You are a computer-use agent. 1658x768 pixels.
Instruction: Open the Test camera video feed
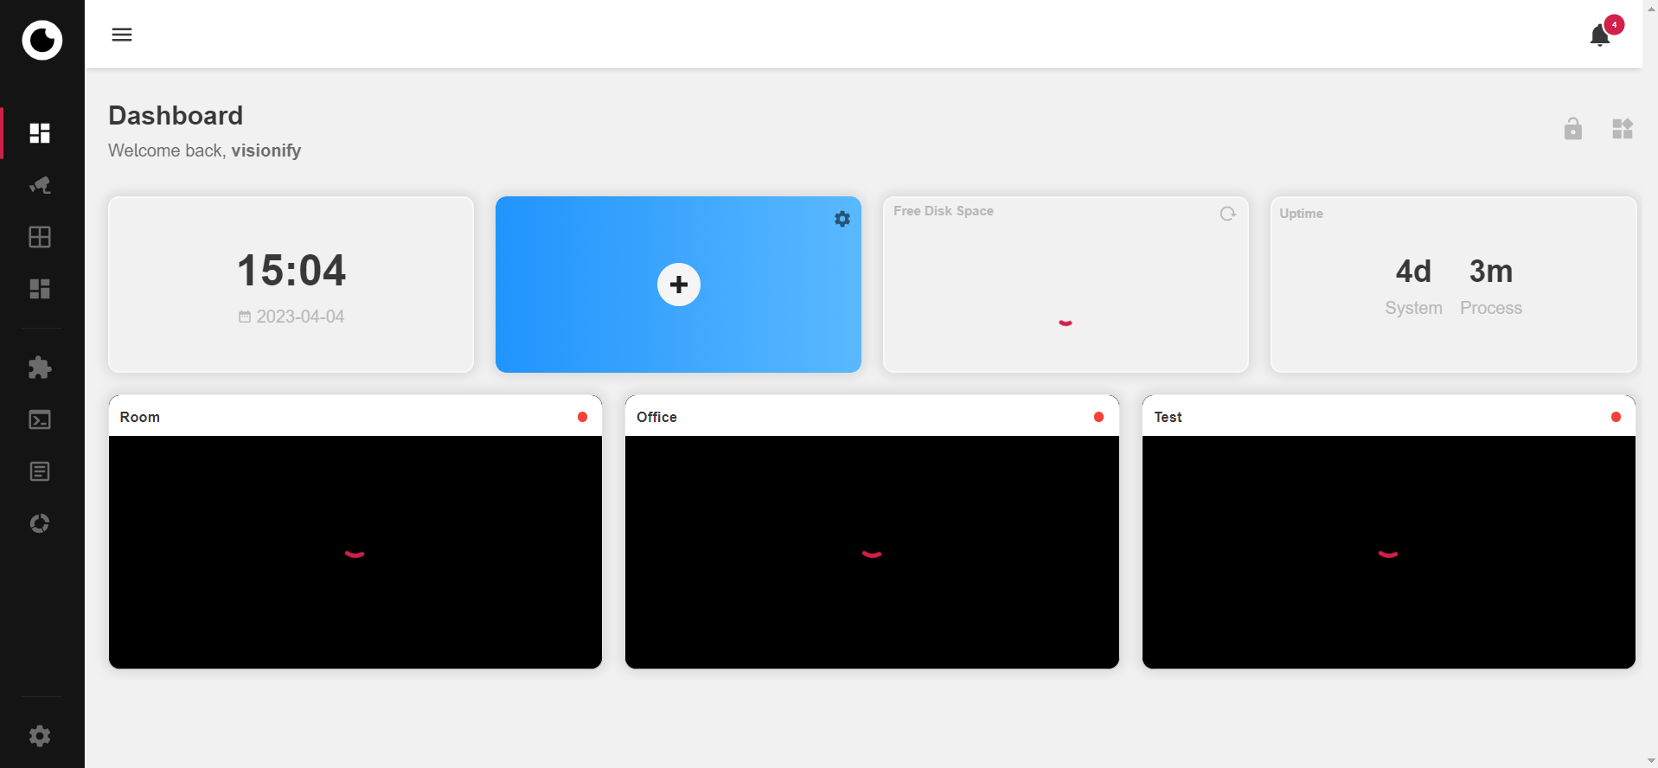1389,552
